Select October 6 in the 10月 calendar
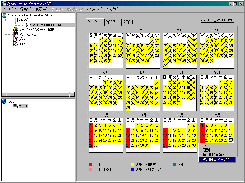Image resolution: width=245 pixels, height=183 pixels. click(128, 130)
